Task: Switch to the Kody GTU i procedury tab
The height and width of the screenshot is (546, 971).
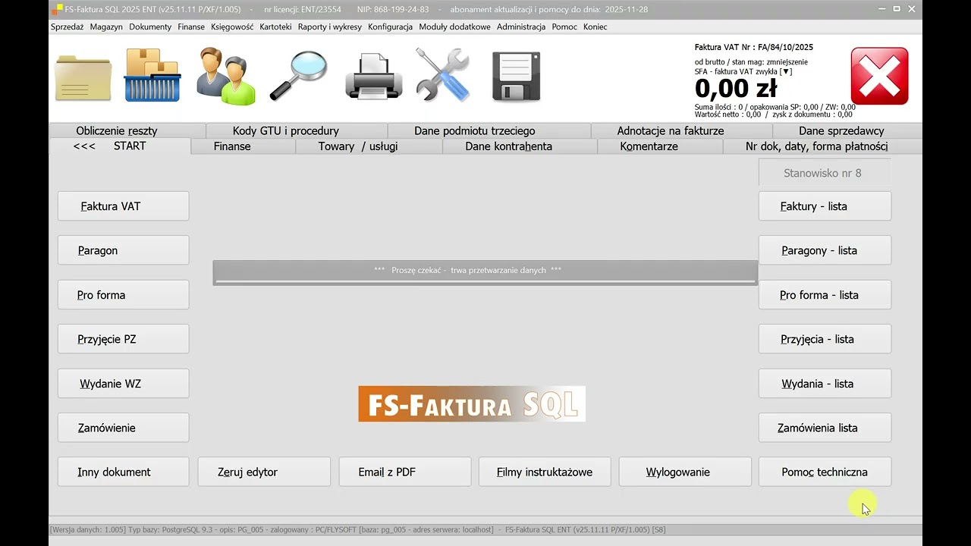Action: [x=297, y=130]
